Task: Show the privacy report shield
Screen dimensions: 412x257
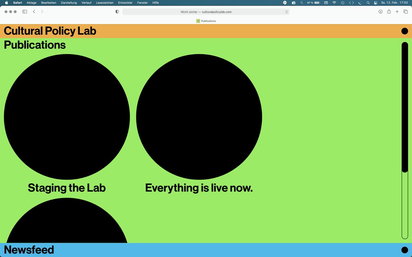Action: coord(117,12)
